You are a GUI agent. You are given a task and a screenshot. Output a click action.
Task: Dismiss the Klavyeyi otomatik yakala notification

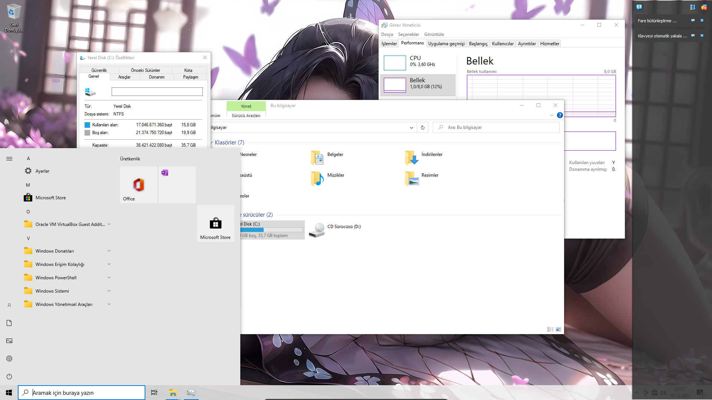coord(702,36)
